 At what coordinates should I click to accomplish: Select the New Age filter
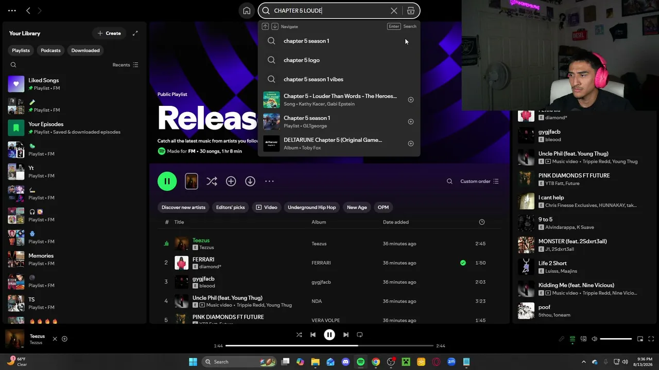(x=357, y=207)
